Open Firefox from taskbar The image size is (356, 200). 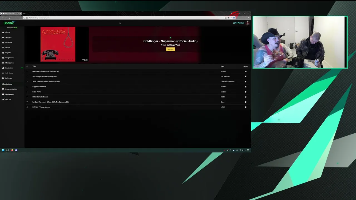12,150
